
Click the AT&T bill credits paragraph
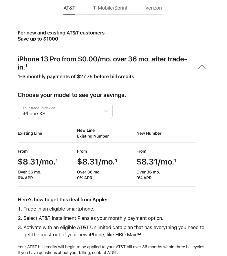click(111, 250)
